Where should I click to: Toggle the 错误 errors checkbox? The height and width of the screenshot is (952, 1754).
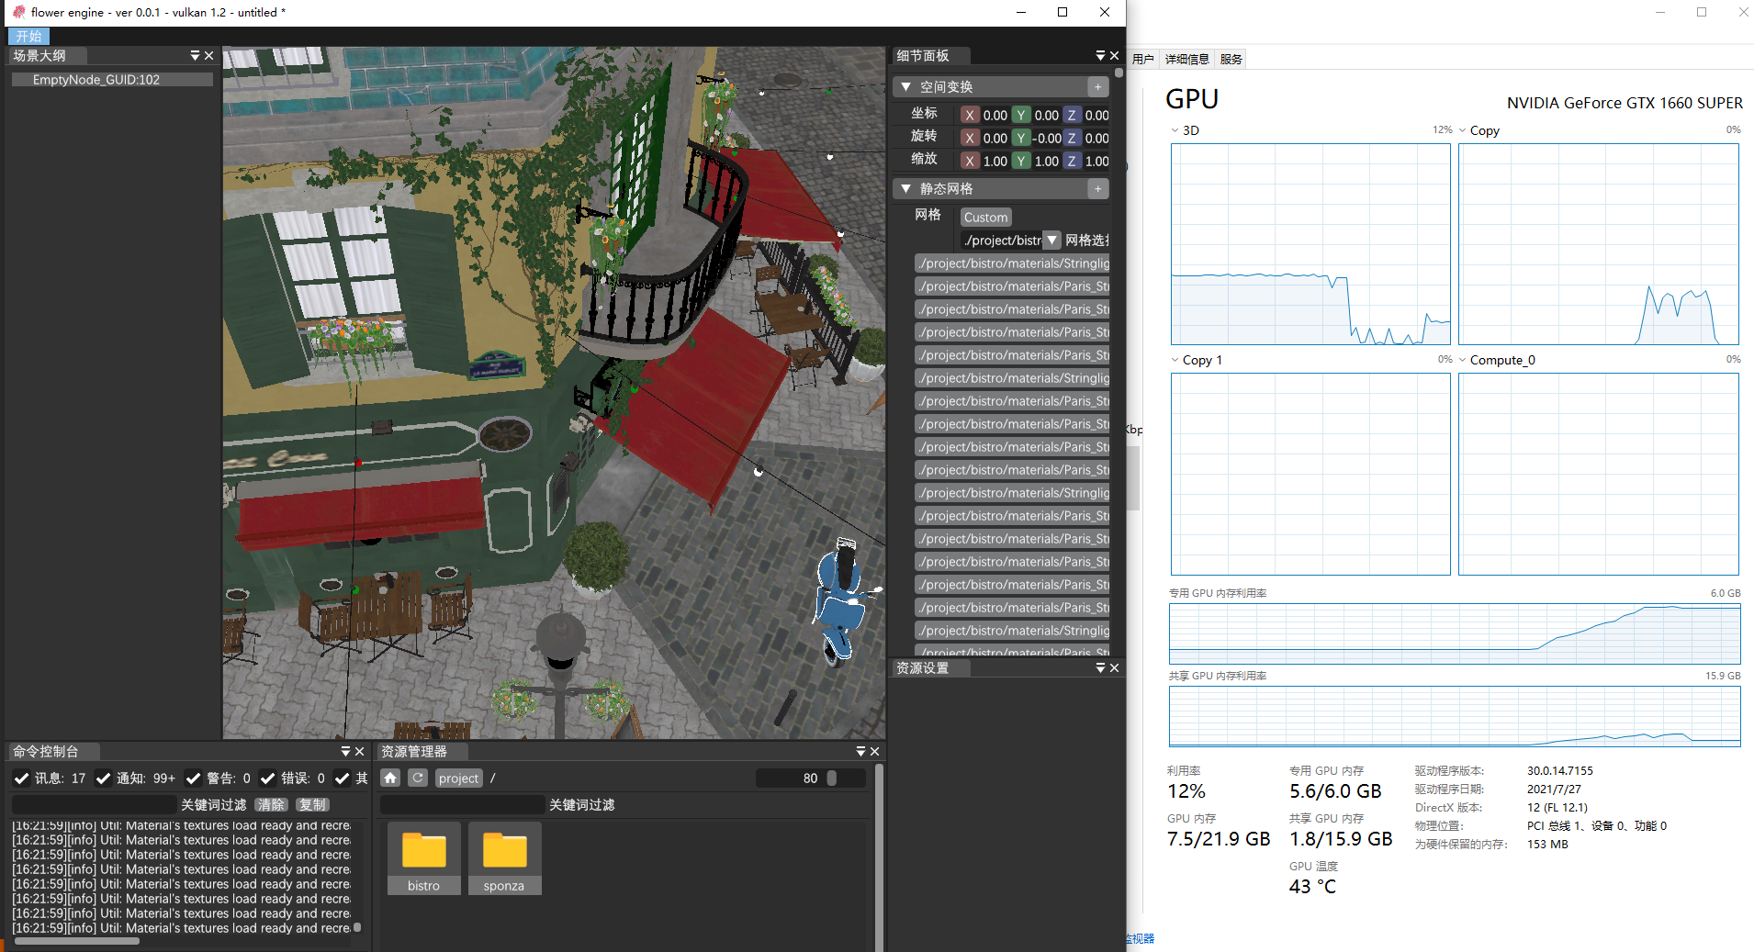(268, 778)
